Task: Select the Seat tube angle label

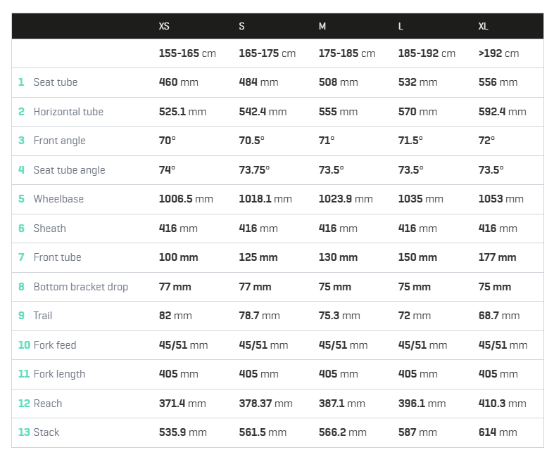Action: coord(69,170)
